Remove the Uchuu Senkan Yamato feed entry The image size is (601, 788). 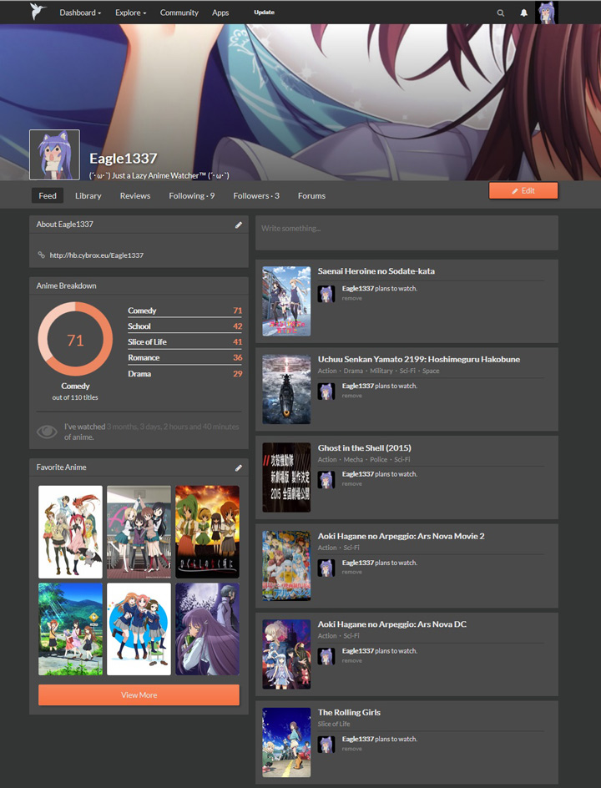tap(351, 396)
